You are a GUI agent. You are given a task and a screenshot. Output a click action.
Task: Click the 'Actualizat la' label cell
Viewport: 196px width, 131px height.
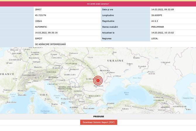[x=109, y=33]
